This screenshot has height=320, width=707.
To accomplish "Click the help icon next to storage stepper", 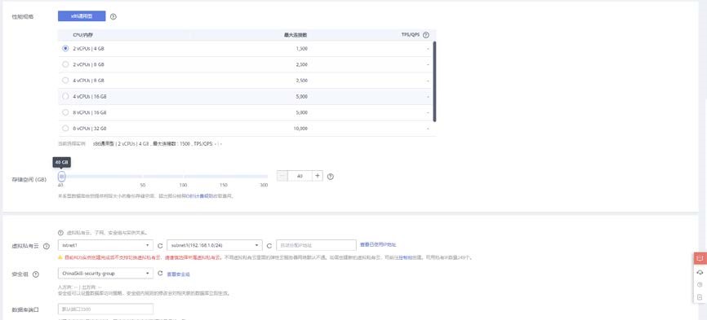I will point(331,177).
